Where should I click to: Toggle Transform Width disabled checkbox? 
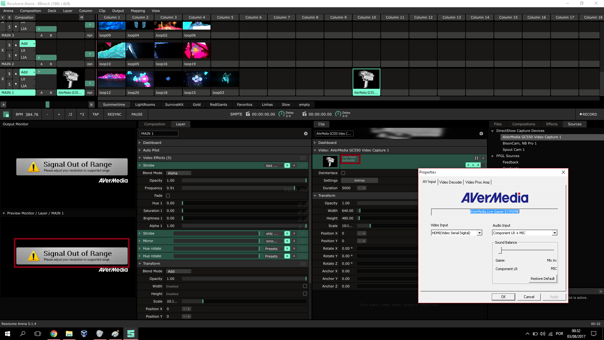tap(305, 286)
